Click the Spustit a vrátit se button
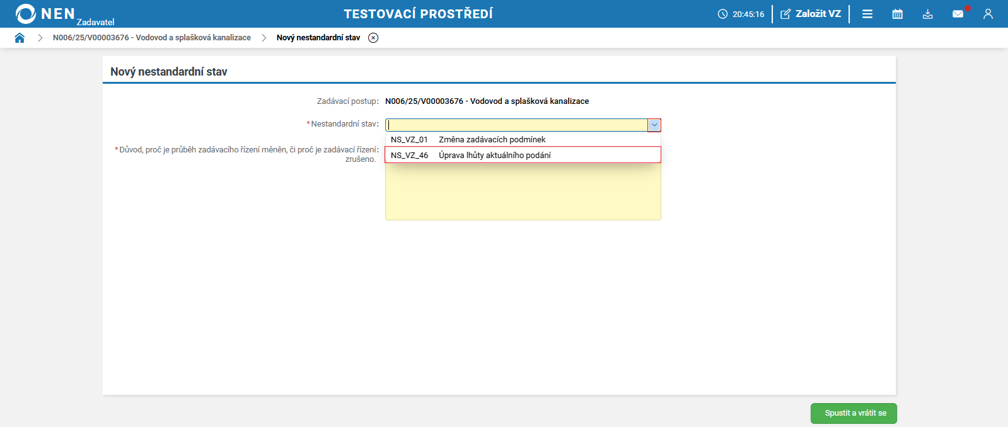1008x427 pixels. tap(854, 413)
